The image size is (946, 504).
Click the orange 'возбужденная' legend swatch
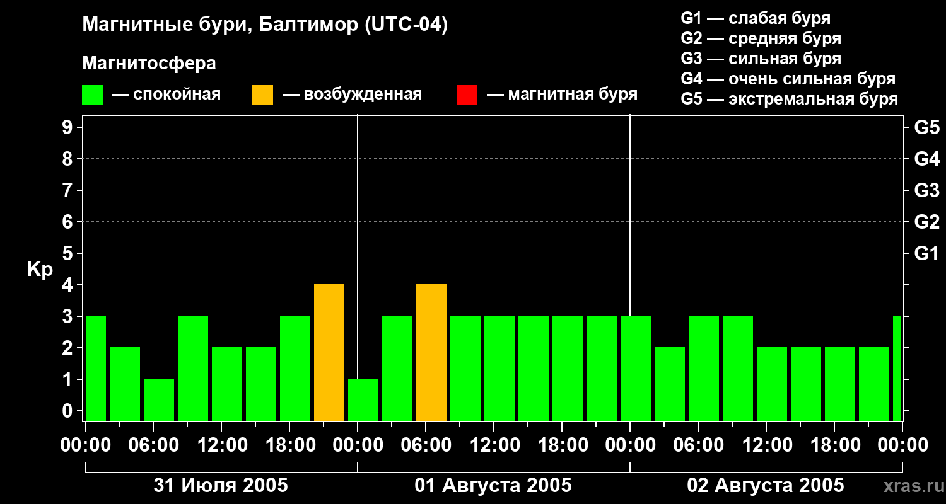click(x=262, y=95)
